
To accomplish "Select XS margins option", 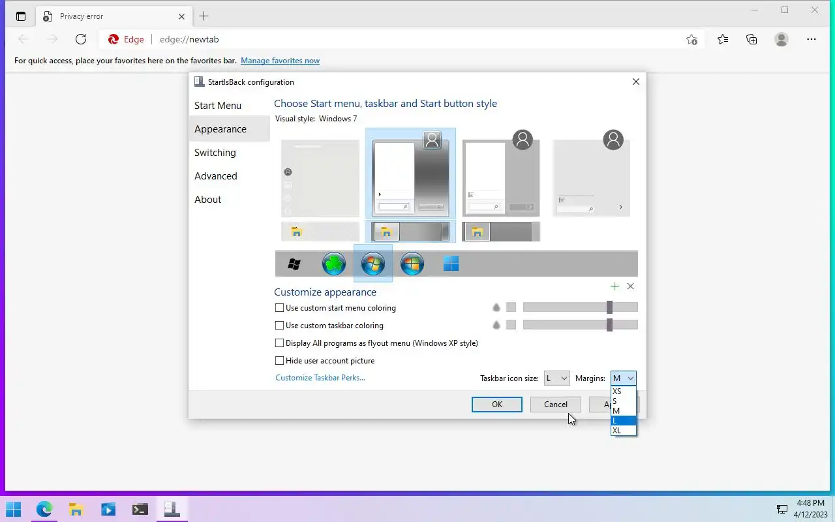I will click(x=623, y=391).
